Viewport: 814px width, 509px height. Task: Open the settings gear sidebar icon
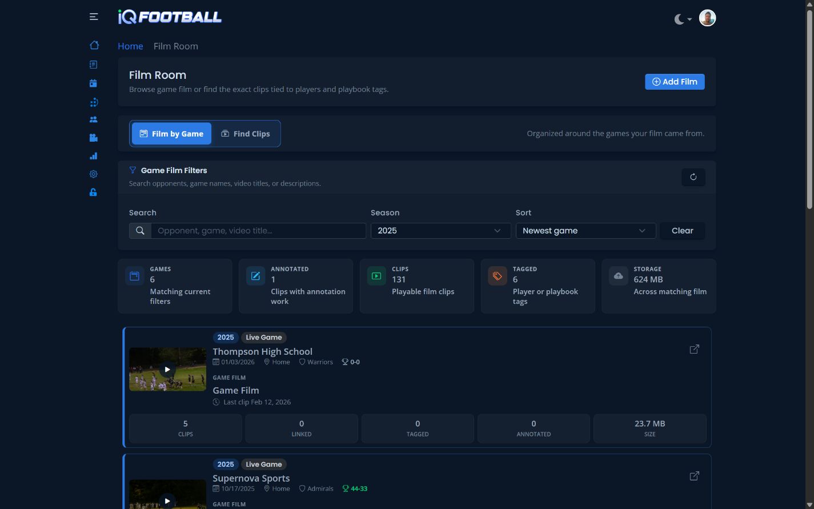point(94,174)
